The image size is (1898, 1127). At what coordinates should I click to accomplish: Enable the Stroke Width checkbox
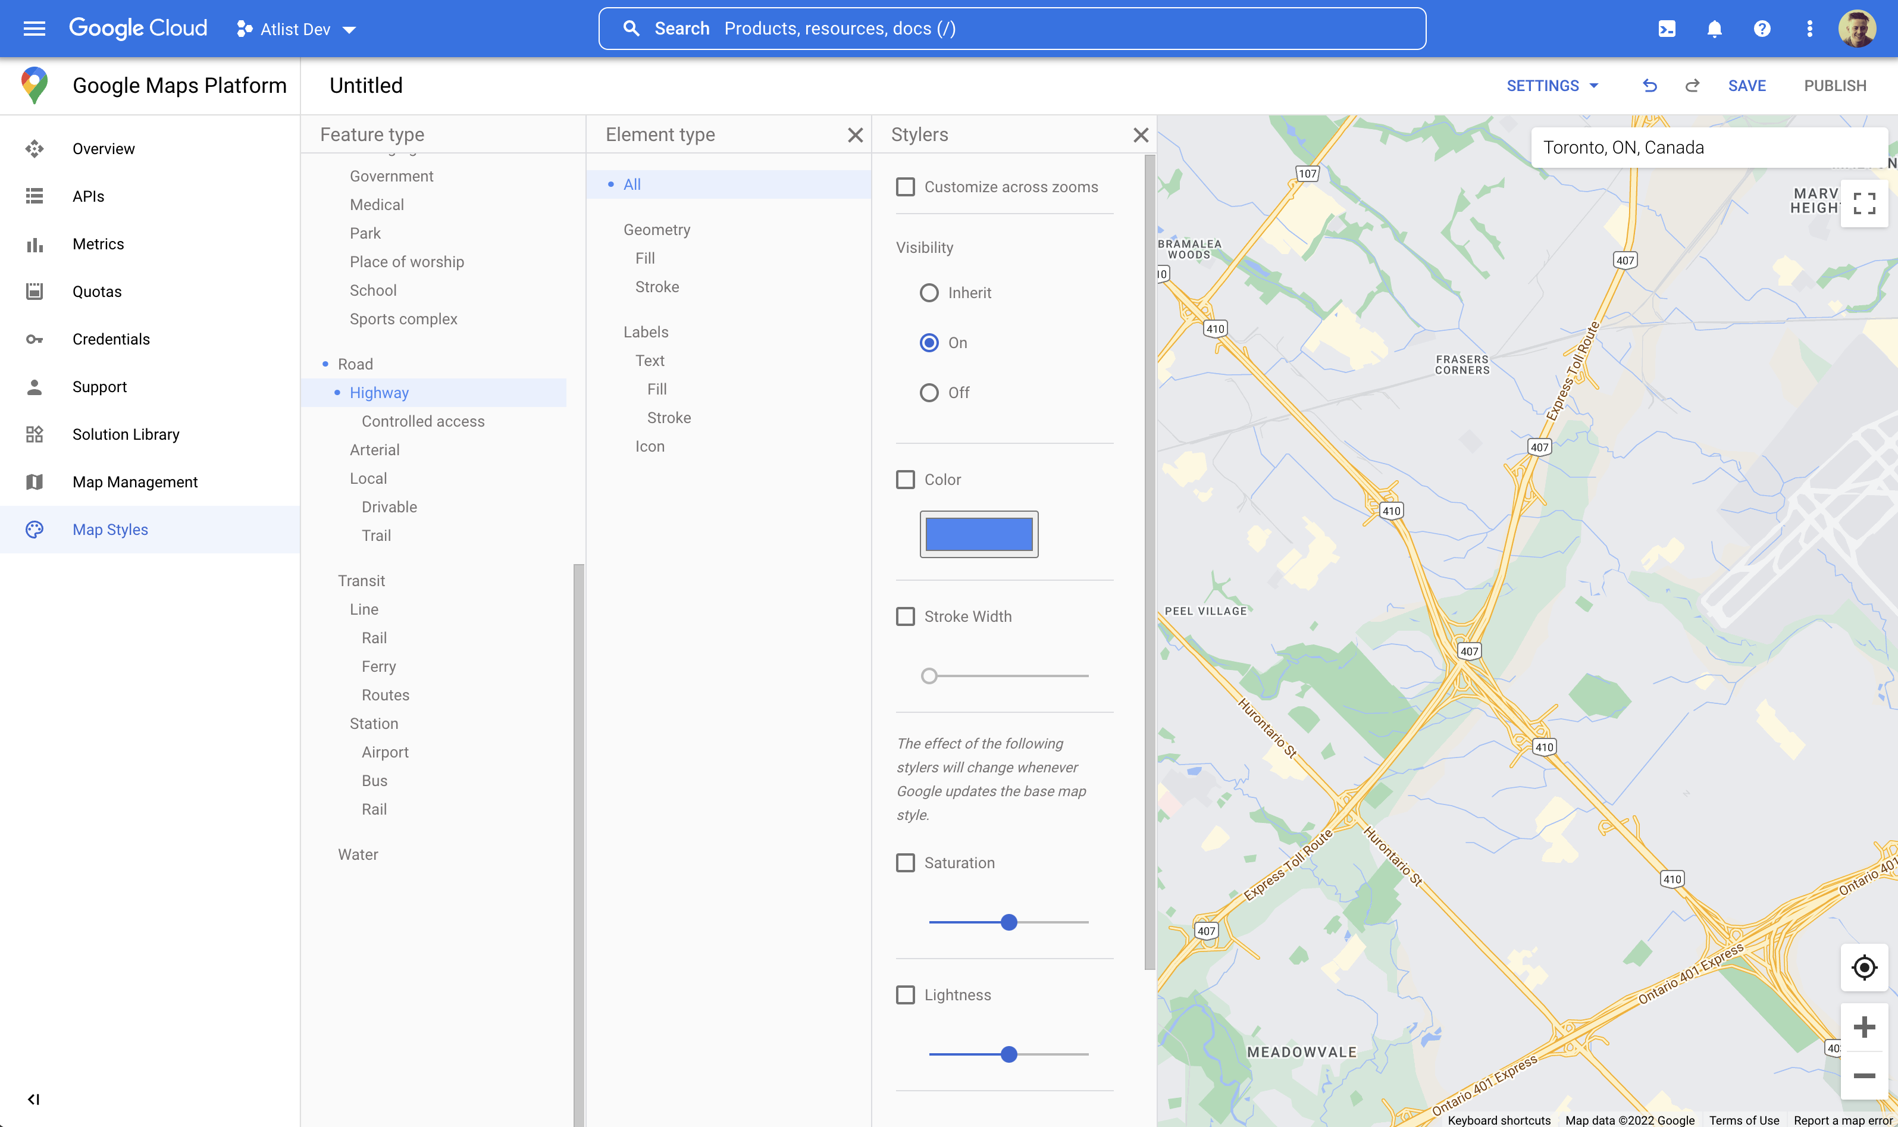pyautogui.click(x=905, y=616)
